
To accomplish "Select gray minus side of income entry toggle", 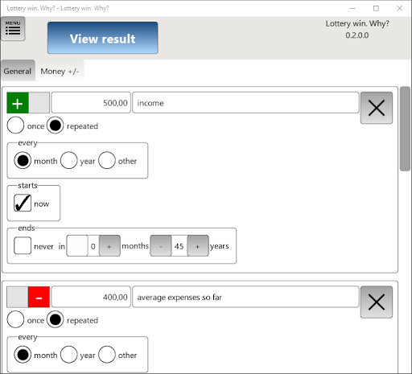I will pos(39,103).
